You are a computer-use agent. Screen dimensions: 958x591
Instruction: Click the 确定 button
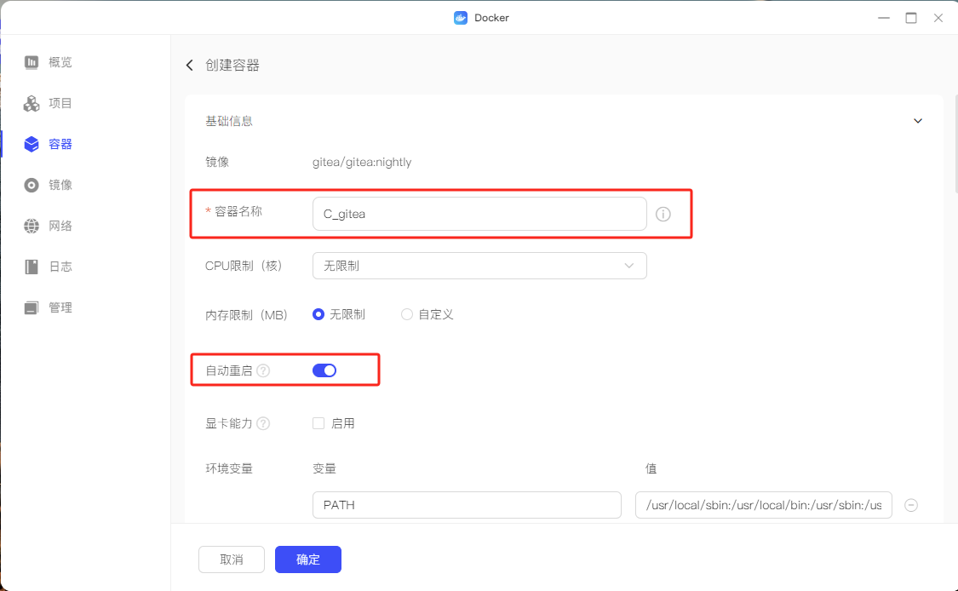point(308,559)
